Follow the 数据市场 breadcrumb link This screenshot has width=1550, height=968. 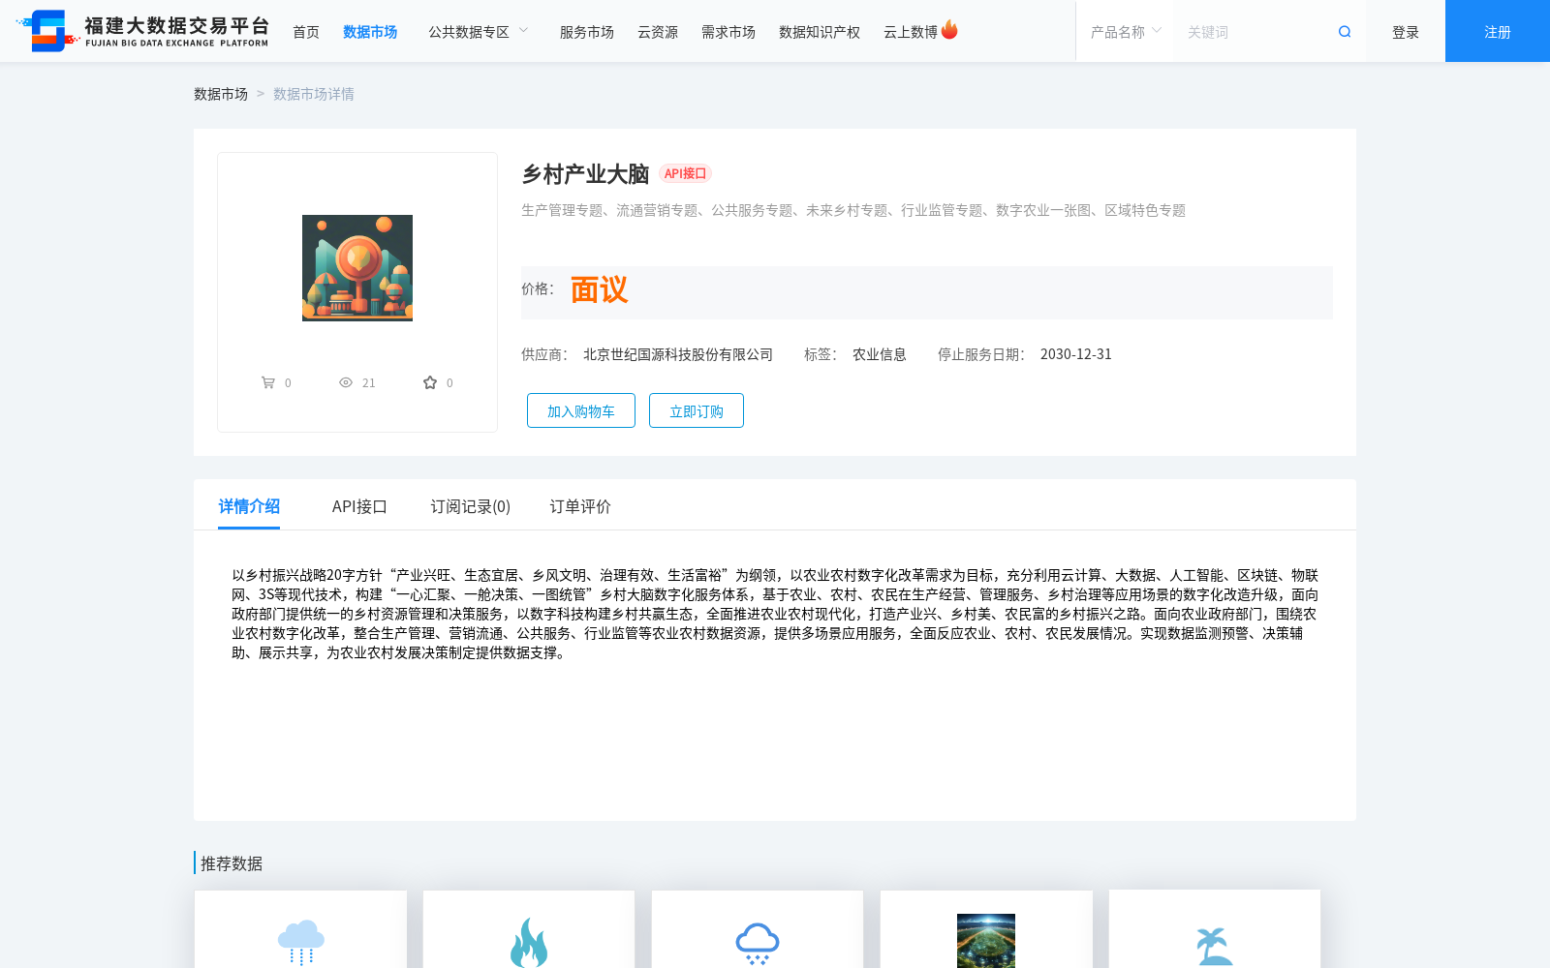tap(221, 93)
